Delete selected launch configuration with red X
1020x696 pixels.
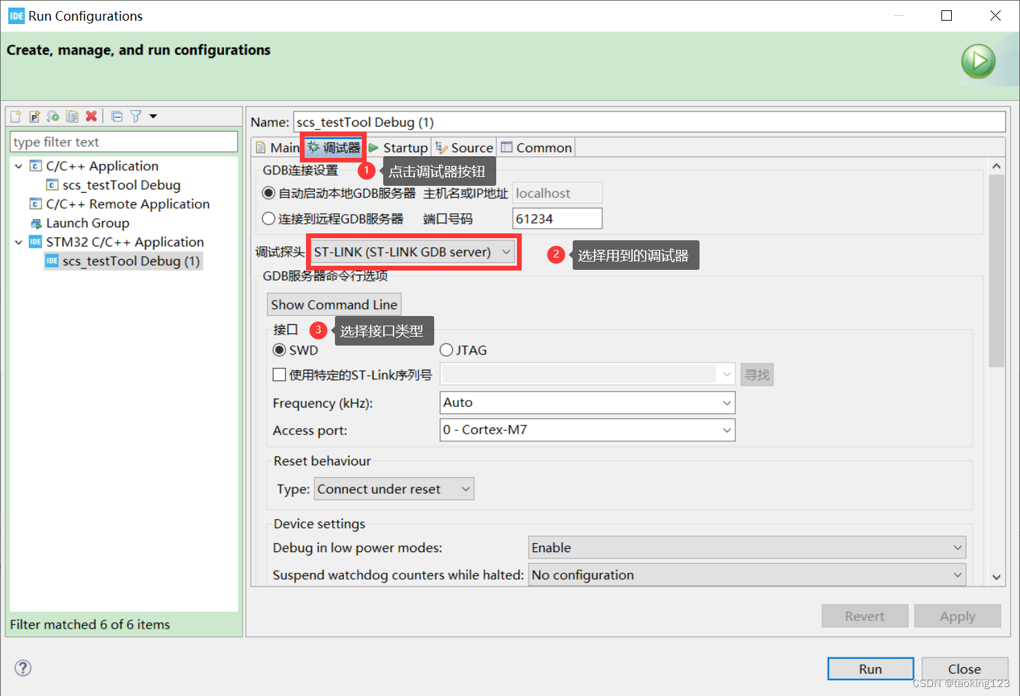click(x=91, y=116)
